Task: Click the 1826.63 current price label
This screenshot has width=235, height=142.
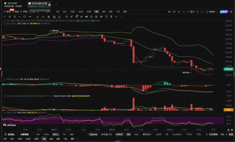Action: [x=228, y=69]
